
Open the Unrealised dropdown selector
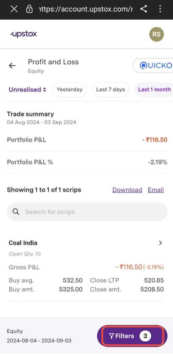pyautogui.click(x=28, y=90)
